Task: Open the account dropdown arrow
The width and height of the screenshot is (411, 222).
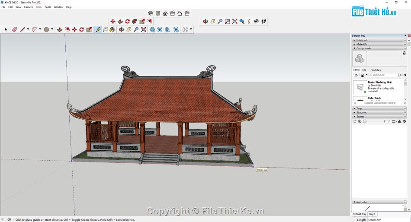Action: [x=191, y=29]
